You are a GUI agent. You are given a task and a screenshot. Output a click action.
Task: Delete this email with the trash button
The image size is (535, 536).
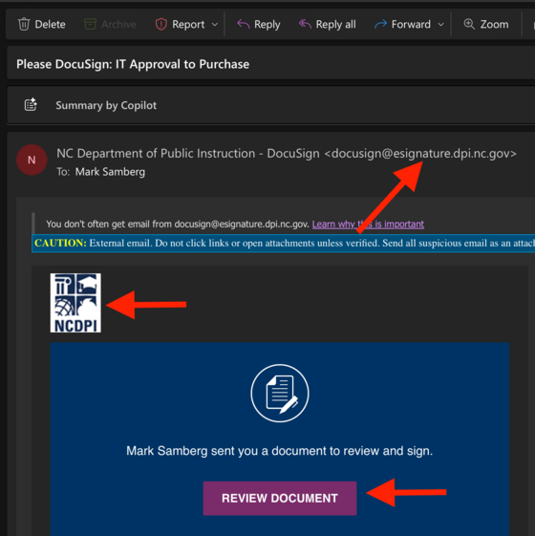pos(41,24)
